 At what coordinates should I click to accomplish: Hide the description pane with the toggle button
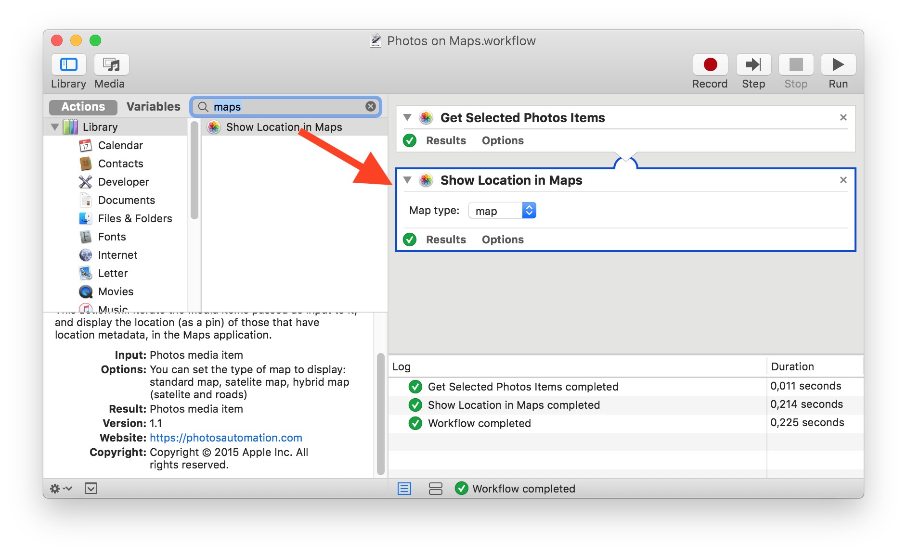pyautogui.click(x=91, y=489)
